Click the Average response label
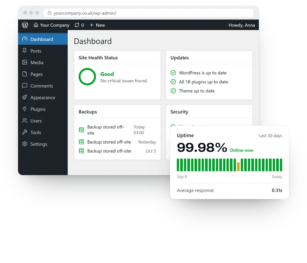Image resolution: width=307 pixels, height=263 pixels. coord(195,190)
